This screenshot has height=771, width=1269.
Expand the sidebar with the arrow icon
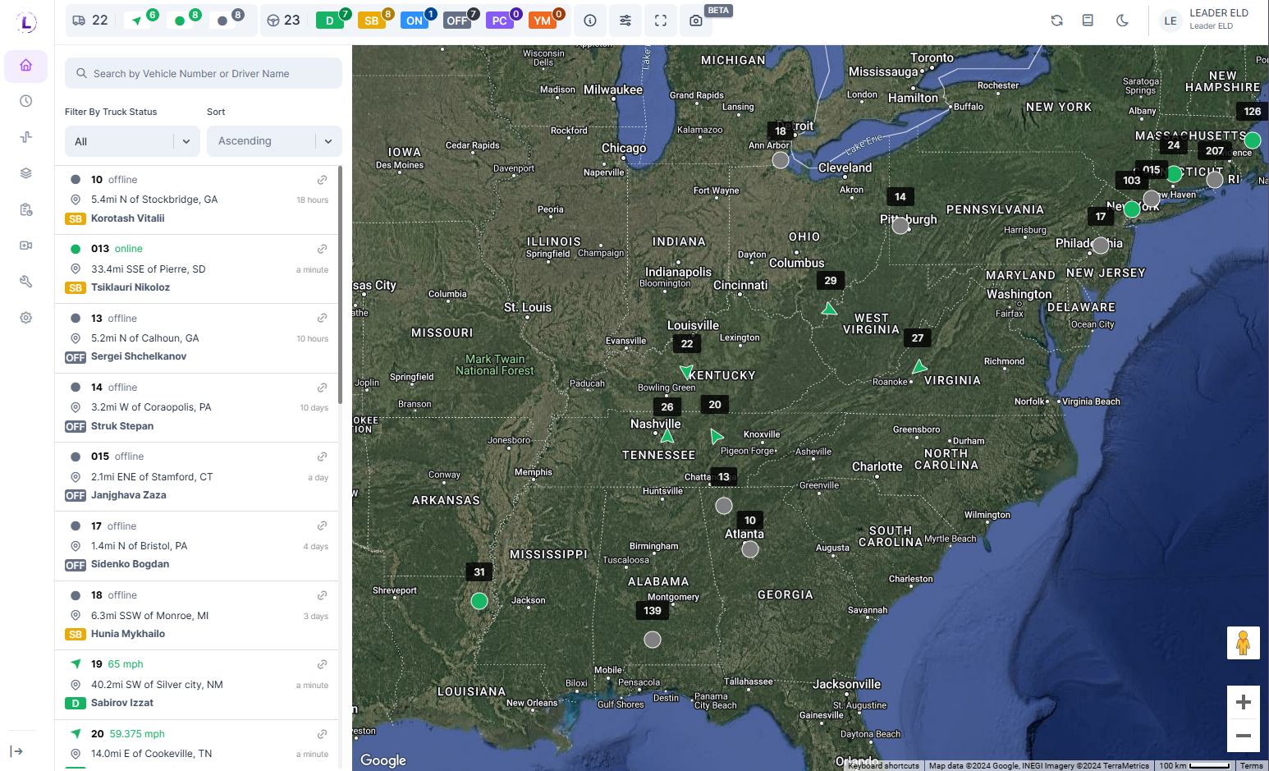tap(16, 751)
